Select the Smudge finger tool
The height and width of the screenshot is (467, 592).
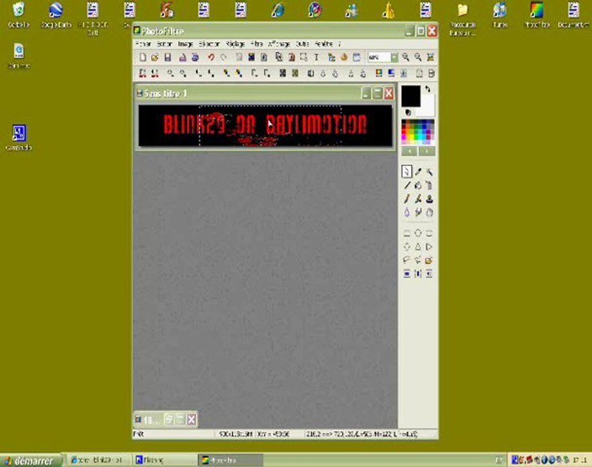coord(418,212)
